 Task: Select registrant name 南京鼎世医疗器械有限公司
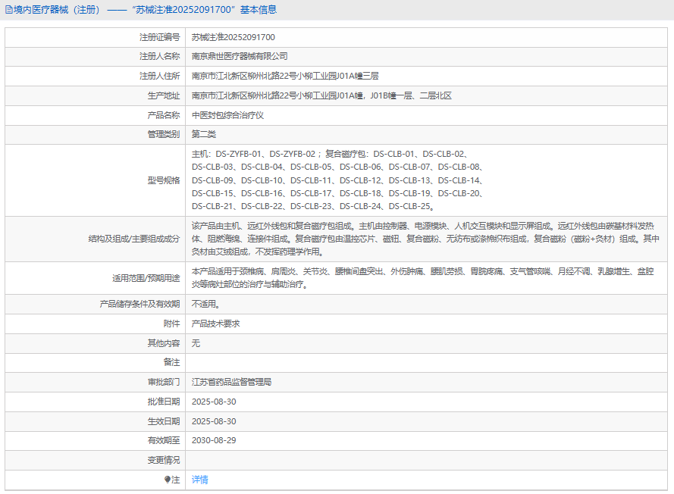tap(240, 56)
